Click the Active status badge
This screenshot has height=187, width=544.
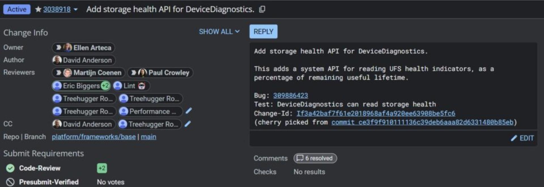click(x=17, y=9)
